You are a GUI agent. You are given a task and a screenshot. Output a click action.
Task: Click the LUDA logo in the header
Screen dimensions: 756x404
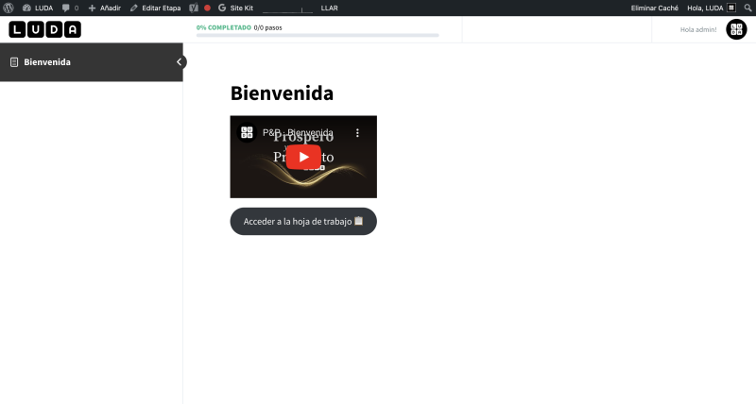(x=44, y=29)
